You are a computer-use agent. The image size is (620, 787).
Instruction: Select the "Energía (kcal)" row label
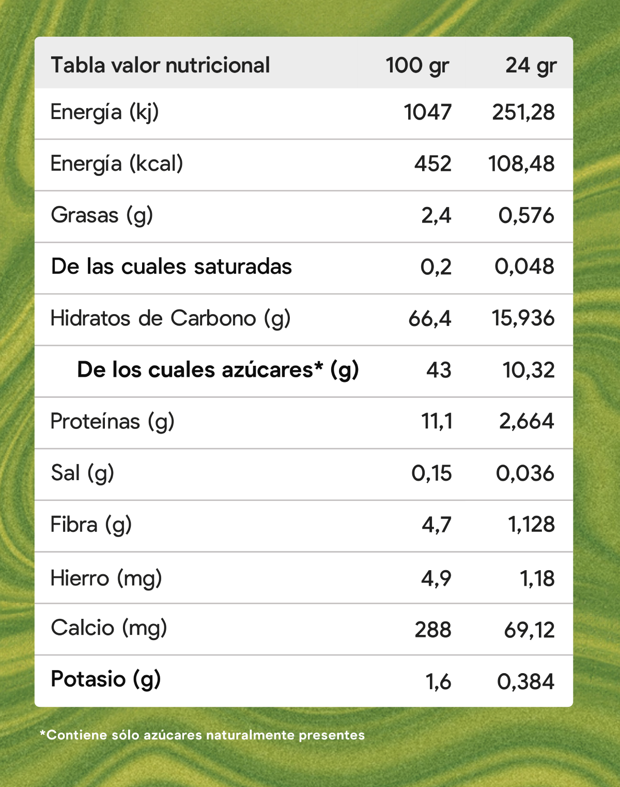pos(117,164)
